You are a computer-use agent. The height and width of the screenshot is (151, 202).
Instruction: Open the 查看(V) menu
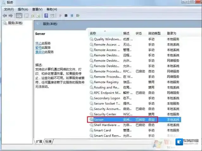37,9
